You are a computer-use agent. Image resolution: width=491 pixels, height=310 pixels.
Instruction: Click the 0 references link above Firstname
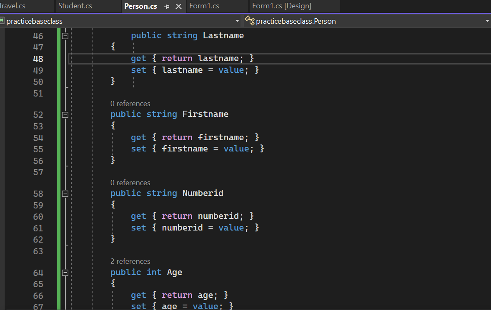point(130,103)
